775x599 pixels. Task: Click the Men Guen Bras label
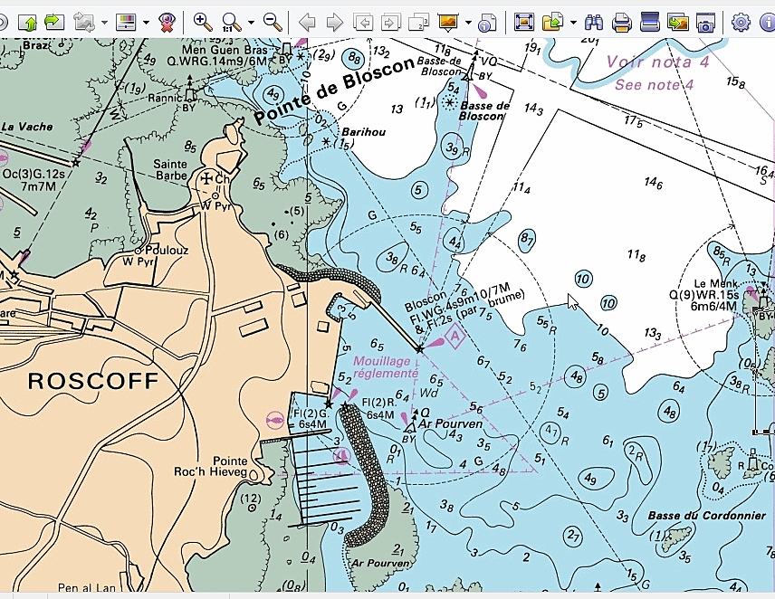coord(225,50)
